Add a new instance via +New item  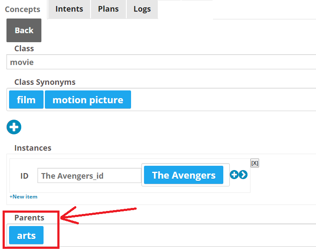point(23,197)
